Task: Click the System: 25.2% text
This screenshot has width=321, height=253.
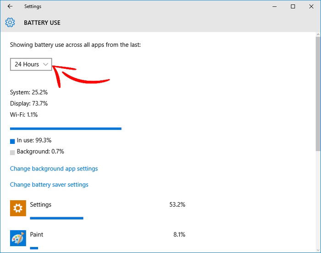Action: pos(29,92)
